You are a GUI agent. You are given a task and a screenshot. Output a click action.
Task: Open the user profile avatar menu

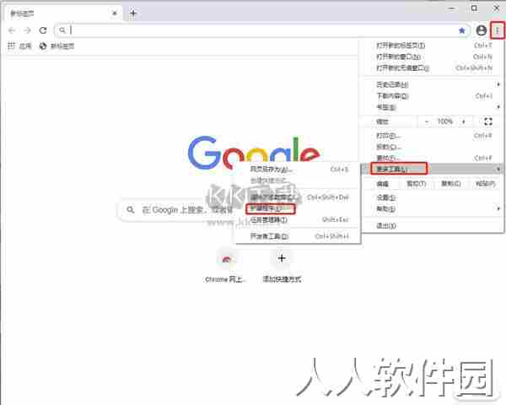pyautogui.click(x=481, y=30)
